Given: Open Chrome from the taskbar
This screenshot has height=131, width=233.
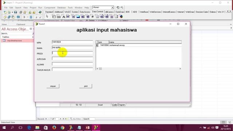Looking at the screenshot, I should [63, 128].
